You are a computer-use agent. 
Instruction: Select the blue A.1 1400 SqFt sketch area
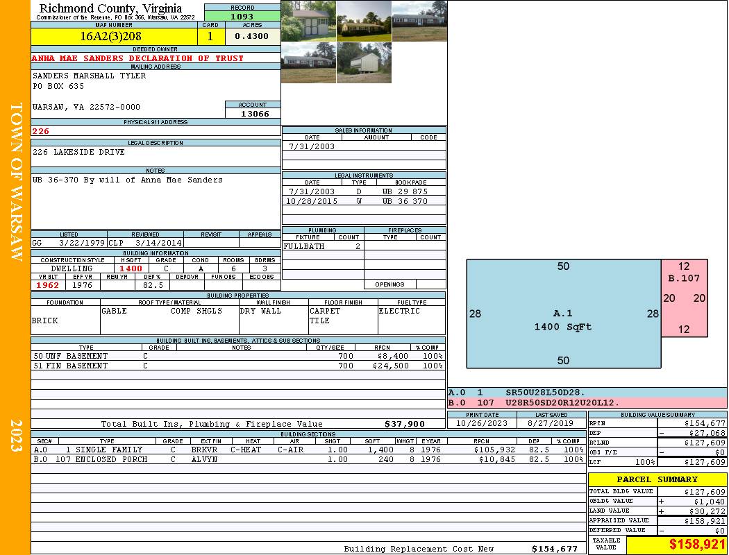point(562,314)
